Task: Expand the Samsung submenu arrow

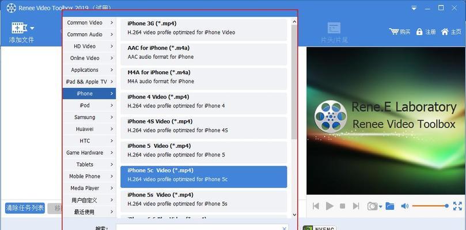Action: 112,117
